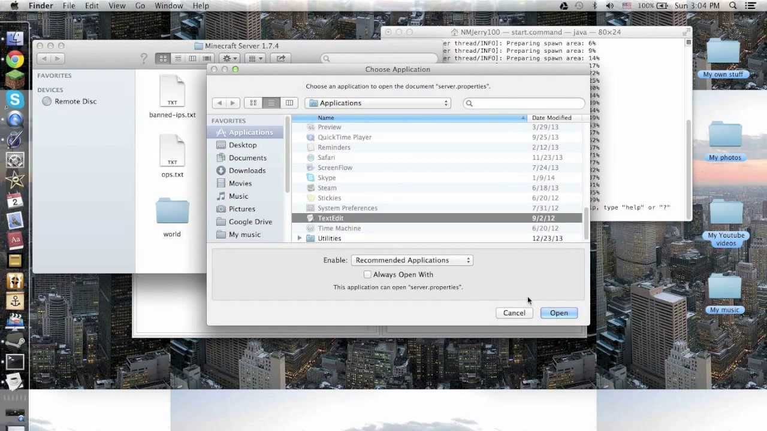
Task: Select banned-ips.txt file
Action: [x=173, y=97]
